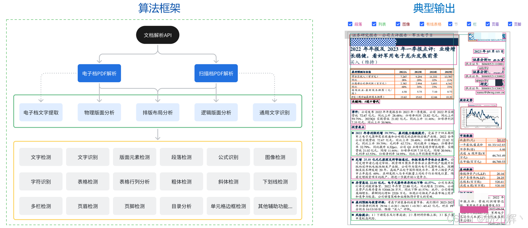The height and width of the screenshot is (228, 528).
Task: Open the 其他辅助功能... box
Action: coord(275,206)
